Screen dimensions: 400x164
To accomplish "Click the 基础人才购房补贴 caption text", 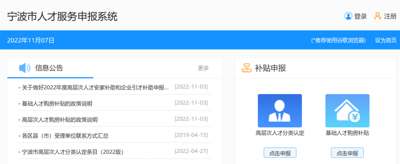I will pos(347,133).
